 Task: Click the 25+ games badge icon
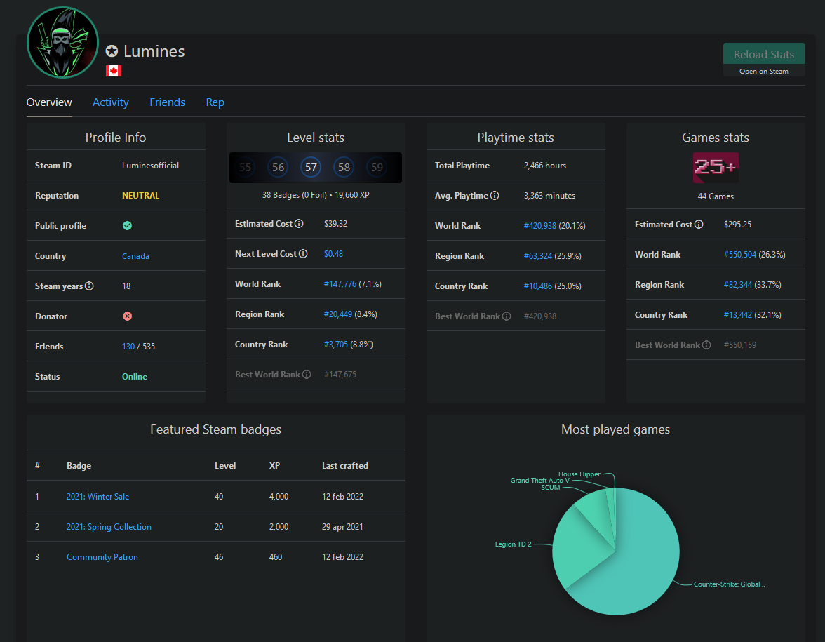(x=716, y=168)
